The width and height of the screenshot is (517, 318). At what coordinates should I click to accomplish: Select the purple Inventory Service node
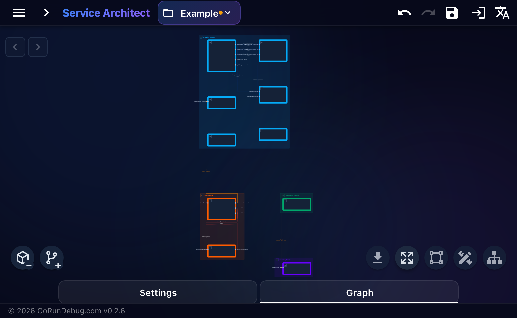coord(297,269)
